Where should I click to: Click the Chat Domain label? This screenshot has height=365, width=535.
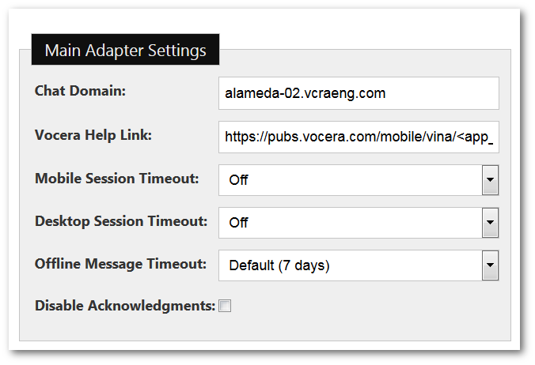pyautogui.click(x=80, y=90)
